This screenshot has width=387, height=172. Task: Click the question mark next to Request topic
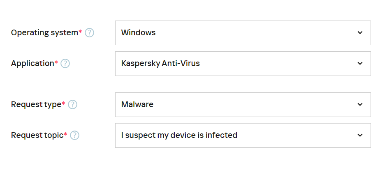coord(74,135)
